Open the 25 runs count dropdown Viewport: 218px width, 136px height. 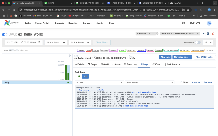point(208,43)
